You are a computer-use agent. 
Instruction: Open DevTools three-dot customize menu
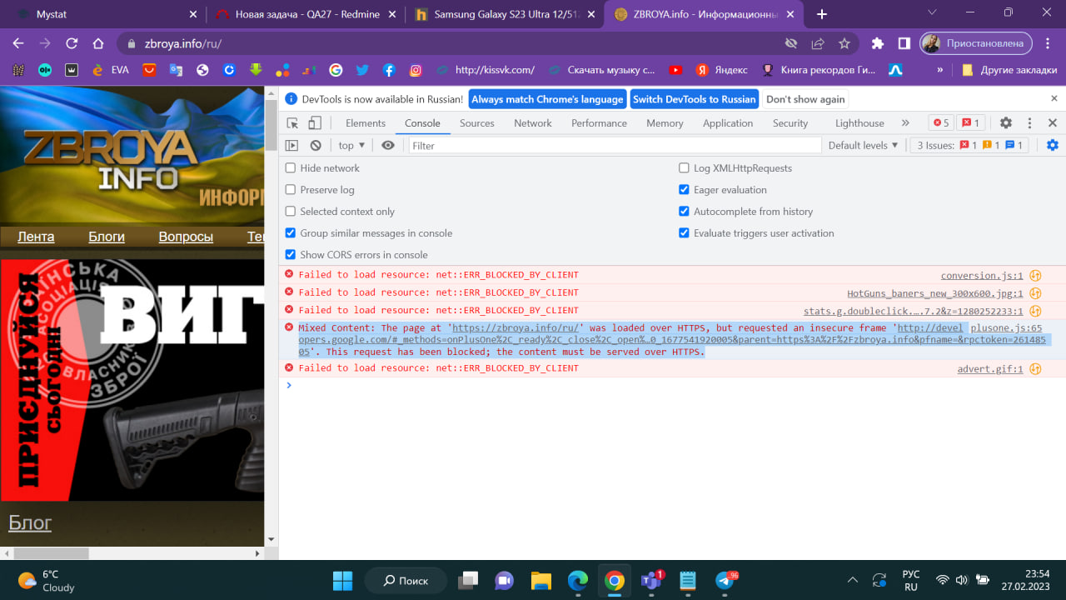1030,123
